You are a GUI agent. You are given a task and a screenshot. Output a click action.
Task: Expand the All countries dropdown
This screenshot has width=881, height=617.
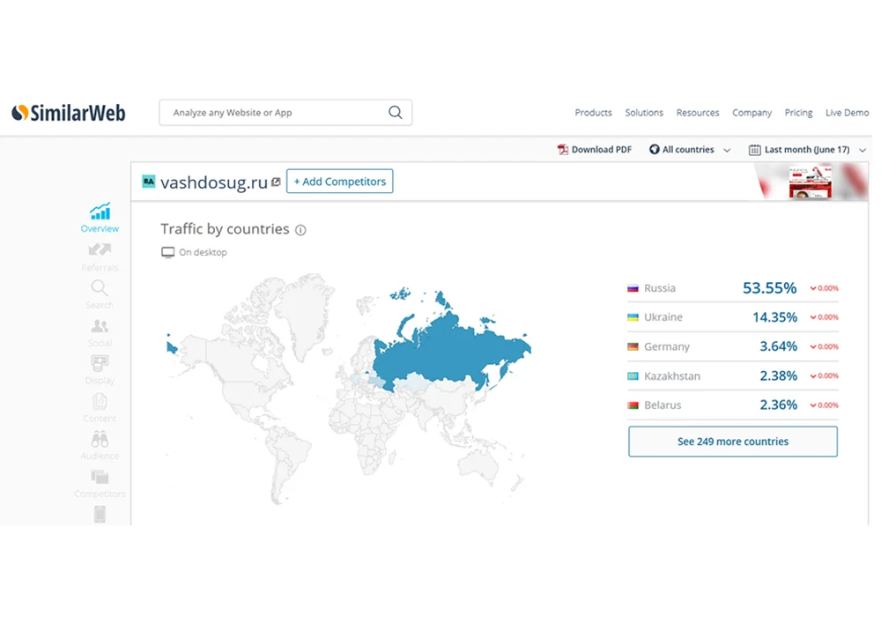click(690, 150)
